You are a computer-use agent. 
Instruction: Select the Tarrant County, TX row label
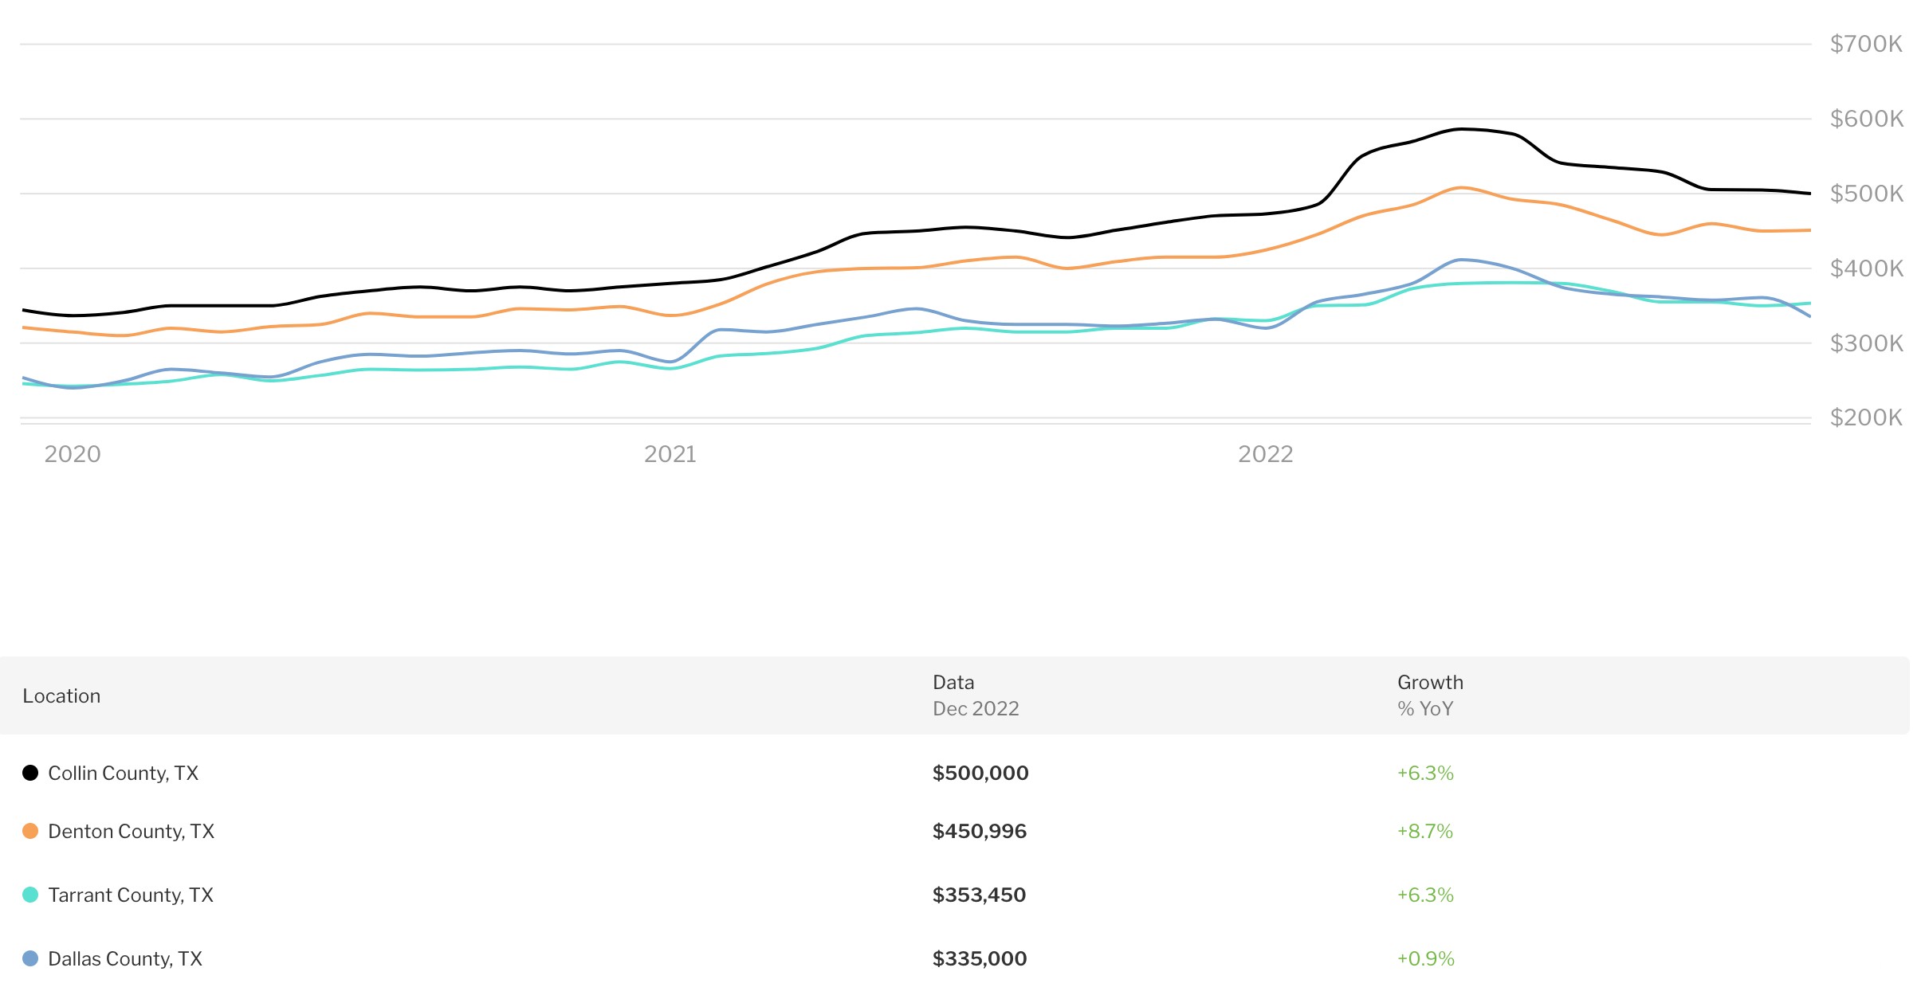coord(131,895)
